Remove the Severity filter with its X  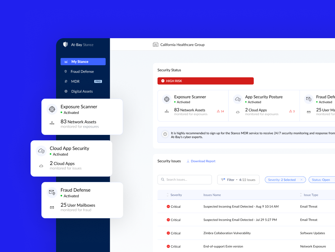[x=301, y=179]
